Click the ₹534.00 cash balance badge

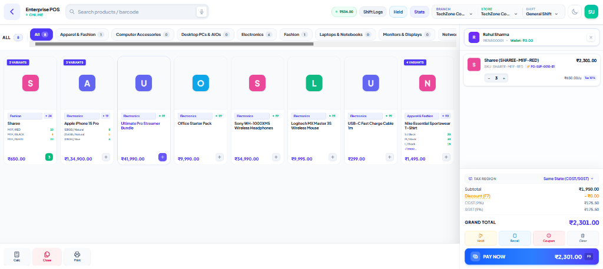point(344,12)
